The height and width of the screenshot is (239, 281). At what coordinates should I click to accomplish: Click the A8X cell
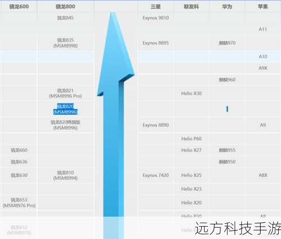click(263, 175)
